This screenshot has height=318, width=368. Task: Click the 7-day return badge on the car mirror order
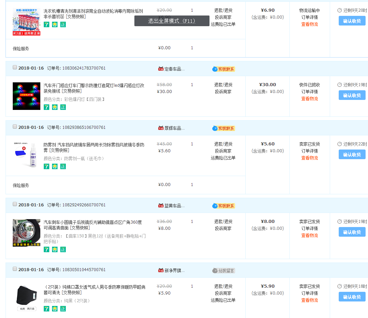coord(46,249)
